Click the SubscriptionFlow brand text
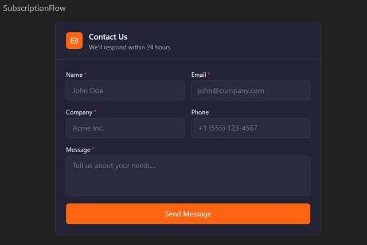This screenshot has width=367, height=245. 34,8
